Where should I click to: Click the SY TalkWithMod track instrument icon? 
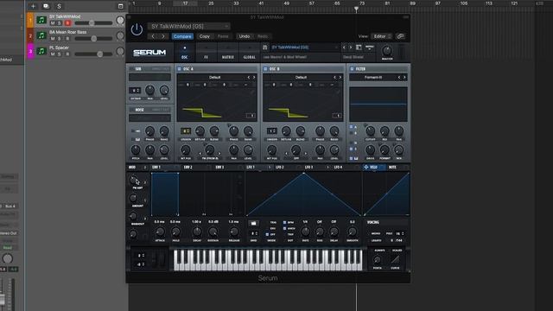pyautogui.click(x=41, y=20)
